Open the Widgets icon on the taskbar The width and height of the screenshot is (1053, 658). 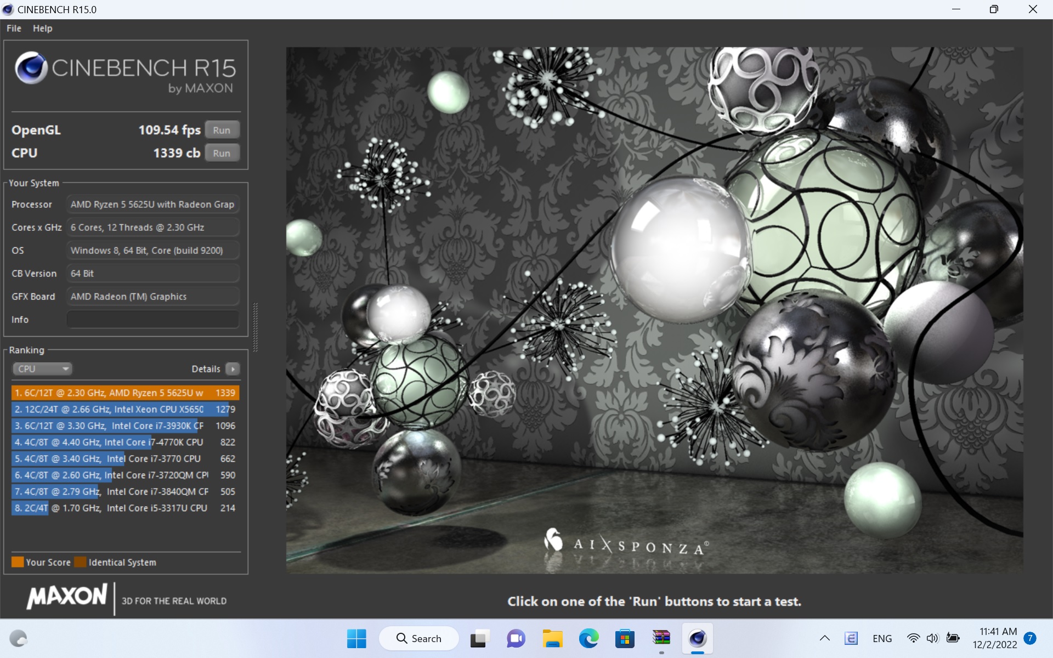point(19,638)
